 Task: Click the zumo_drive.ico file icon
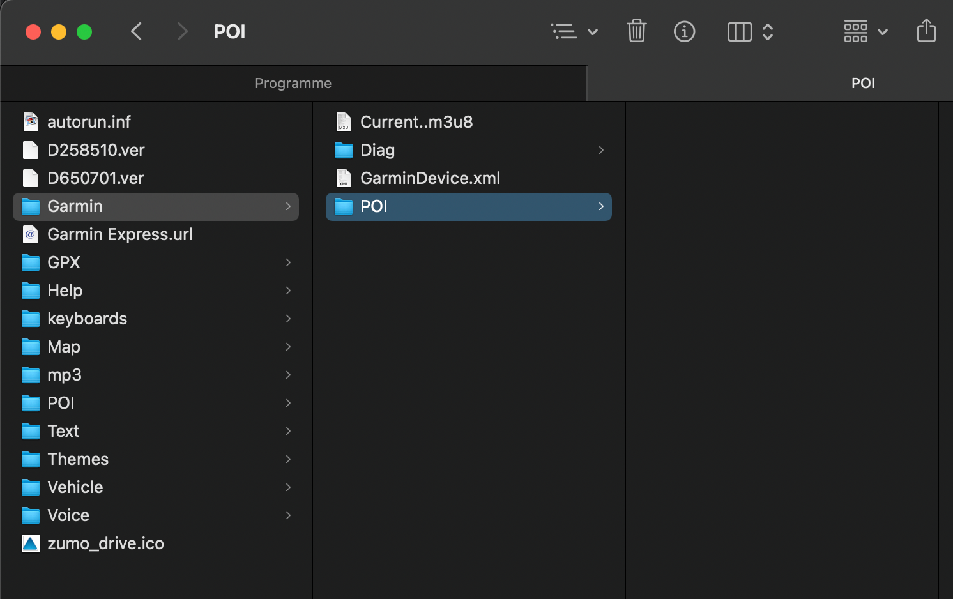pos(31,543)
